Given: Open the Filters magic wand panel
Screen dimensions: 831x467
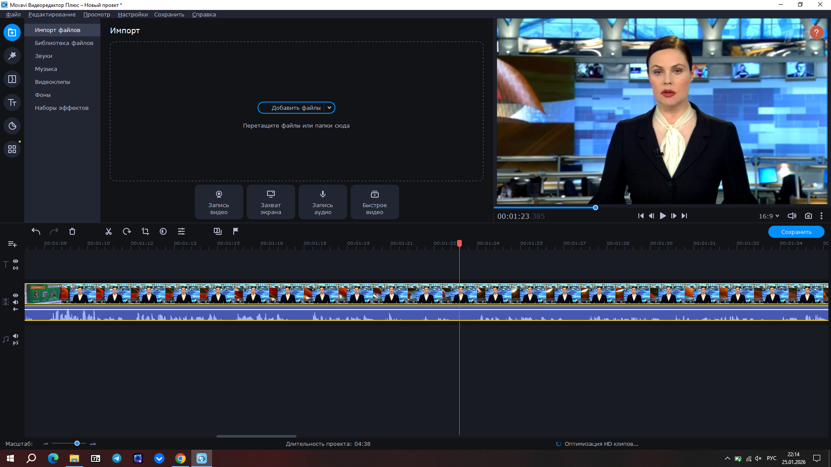Looking at the screenshot, I should (12, 56).
